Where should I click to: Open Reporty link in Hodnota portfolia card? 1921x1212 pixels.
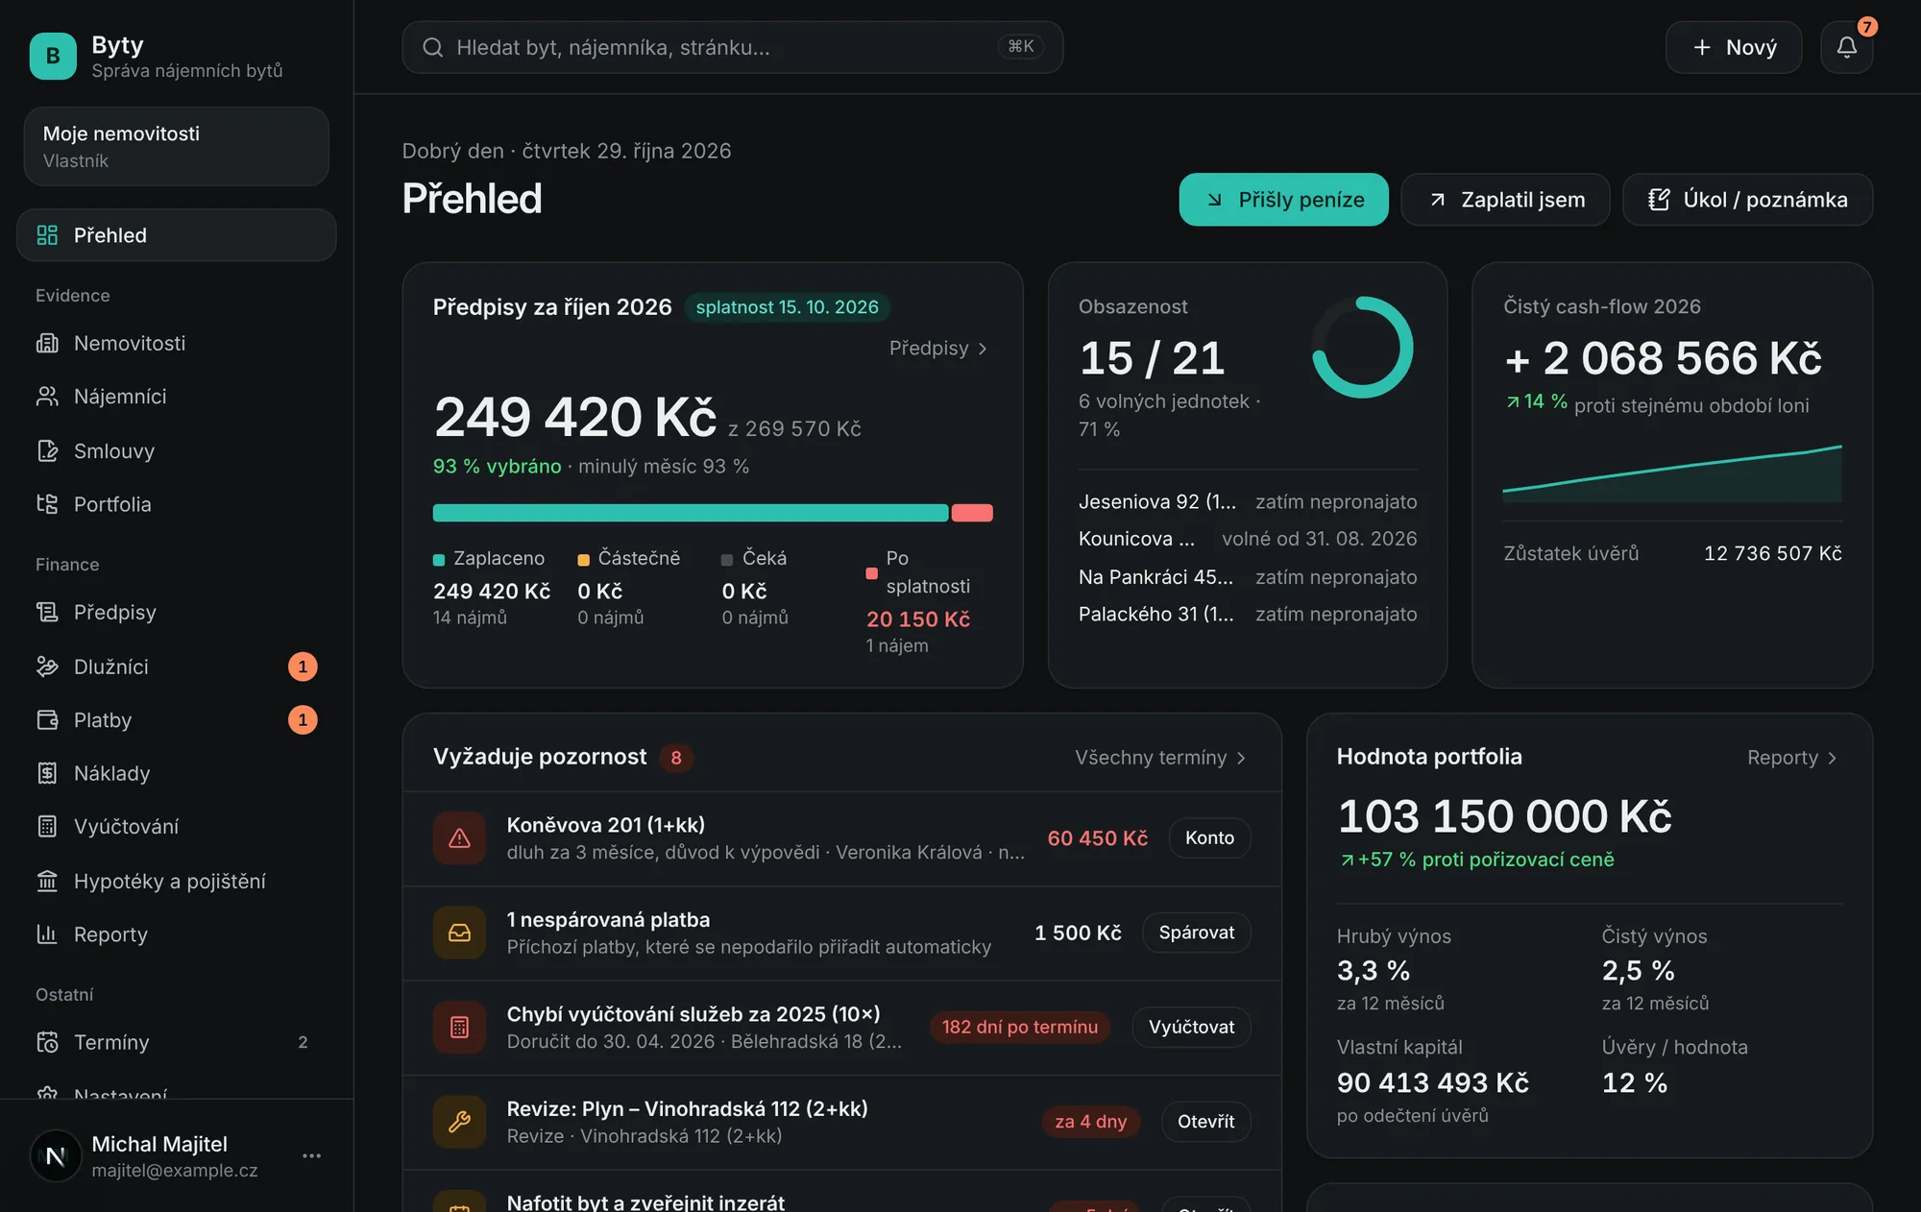click(1792, 758)
